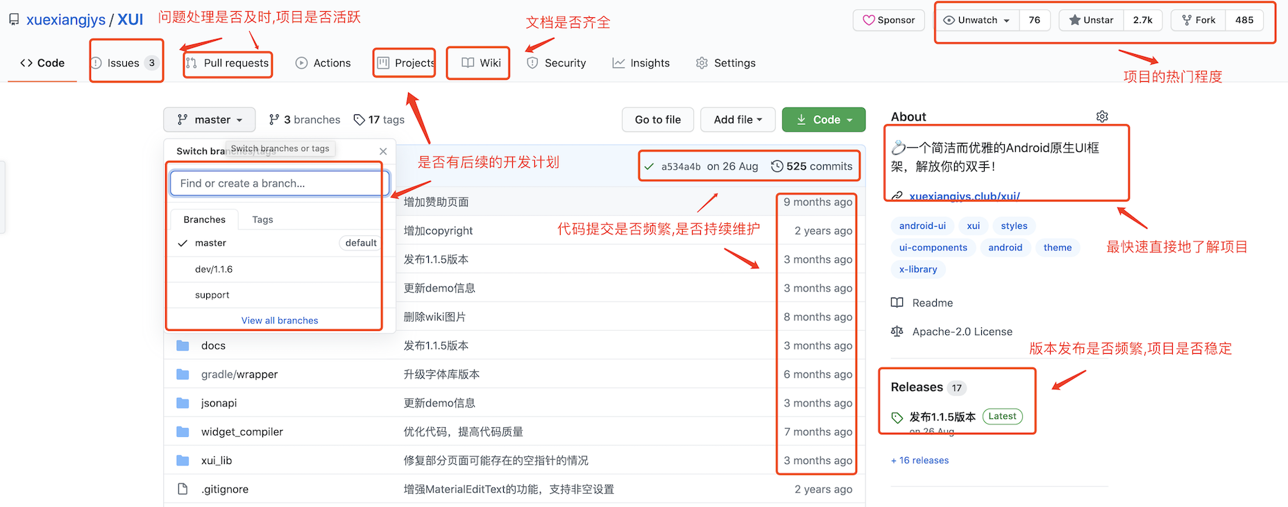The height and width of the screenshot is (507, 1288).
Task: Open the 17 tags link
Action: [x=379, y=120]
